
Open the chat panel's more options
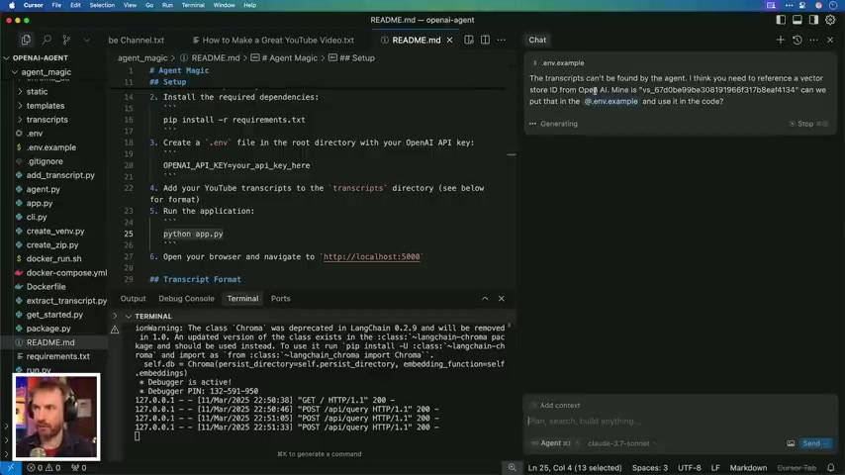813,40
